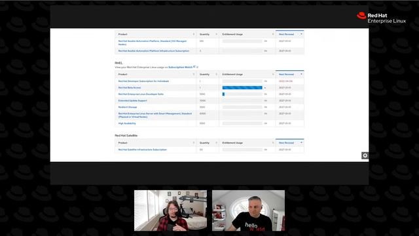Click the scroll-to-top arrow button
The width and height of the screenshot is (419, 236).
(365, 155)
